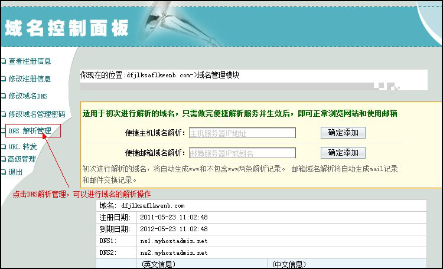Click the bullet icon beside 修改域名DNS
The width and height of the screenshot is (443, 269).
pyautogui.click(x=4, y=96)
